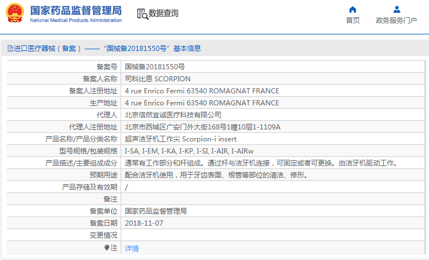Click the 代理人注册地址 label
This screenshot has width=429, height=260.
[x=93, y=127]
